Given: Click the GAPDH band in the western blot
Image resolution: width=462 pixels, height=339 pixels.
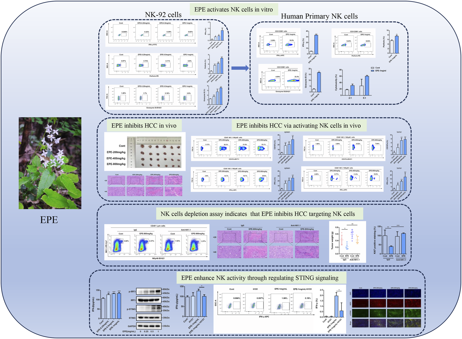Looking at the screenshot, I should click(x=149, y=326).
